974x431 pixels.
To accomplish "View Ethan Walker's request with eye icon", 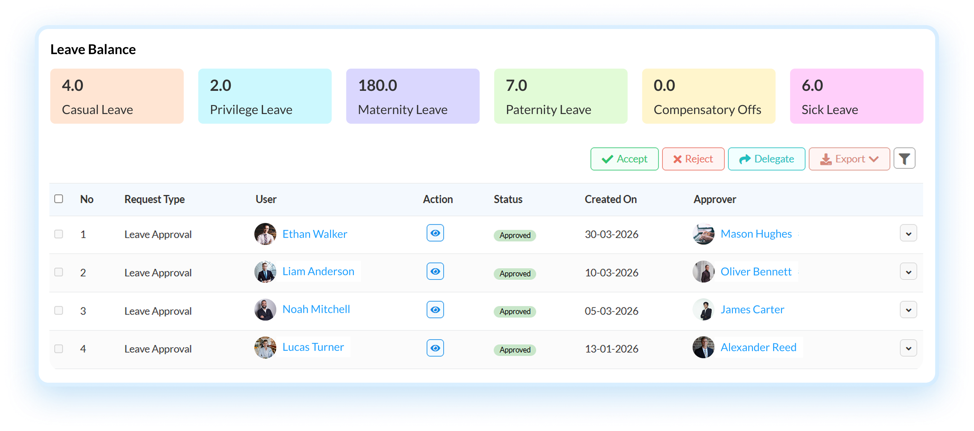I will tap(435, 233).
